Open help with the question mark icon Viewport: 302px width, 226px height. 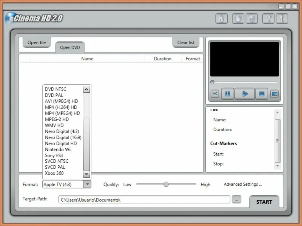(x=268, y=18)
